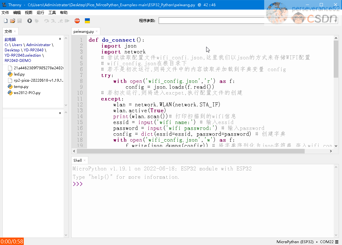
Task: Close the 文件 files panel
Action: coord(15,31)
